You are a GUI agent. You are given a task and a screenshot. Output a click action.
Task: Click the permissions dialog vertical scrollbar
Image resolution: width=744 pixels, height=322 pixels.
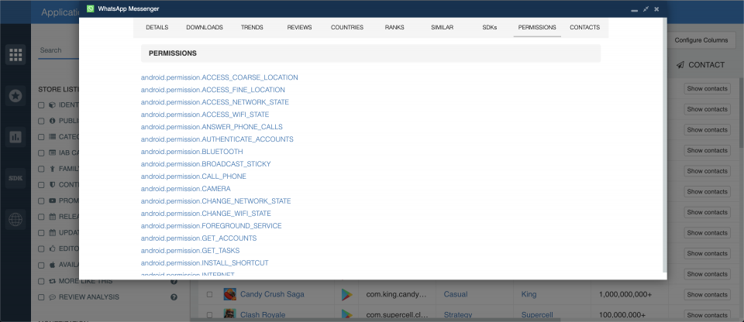(665, 145)
